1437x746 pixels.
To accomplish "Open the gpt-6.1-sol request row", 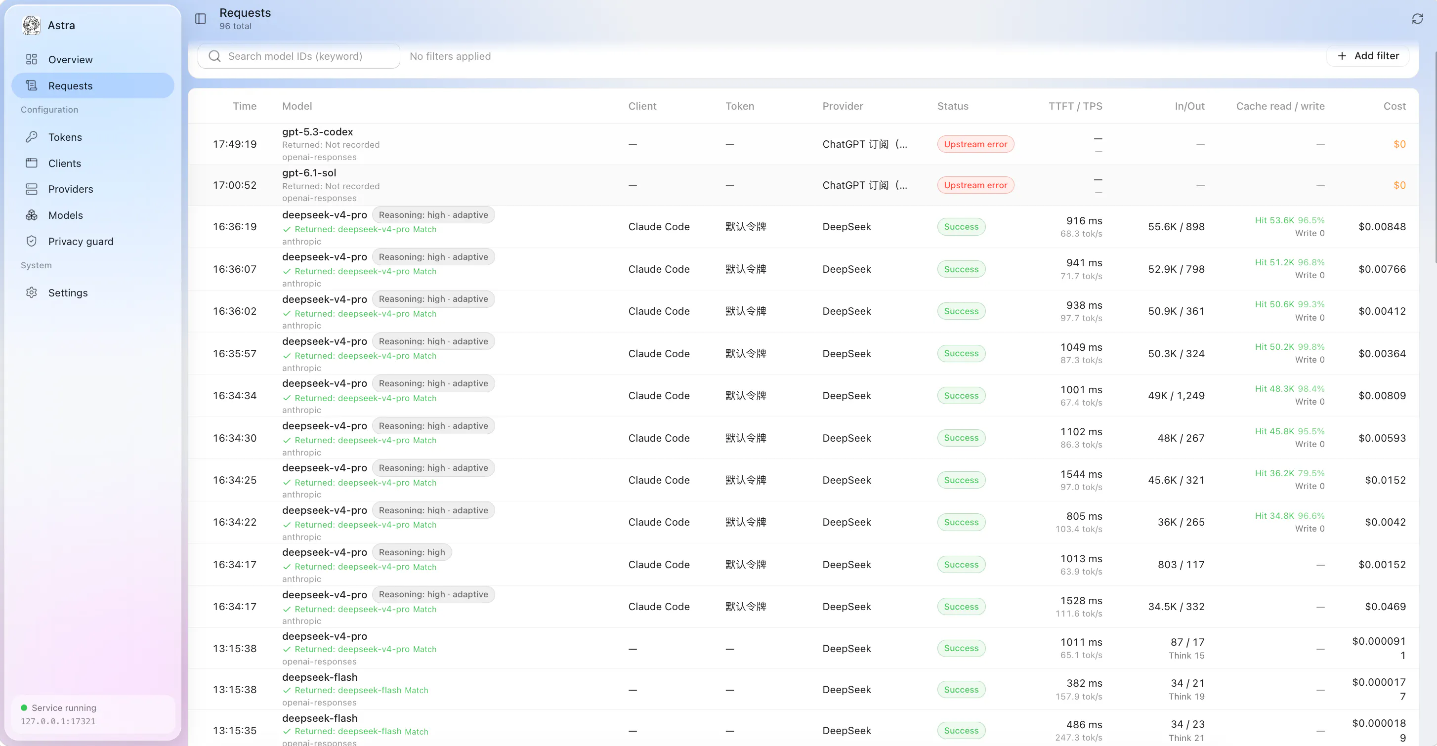I will (803, 185).
